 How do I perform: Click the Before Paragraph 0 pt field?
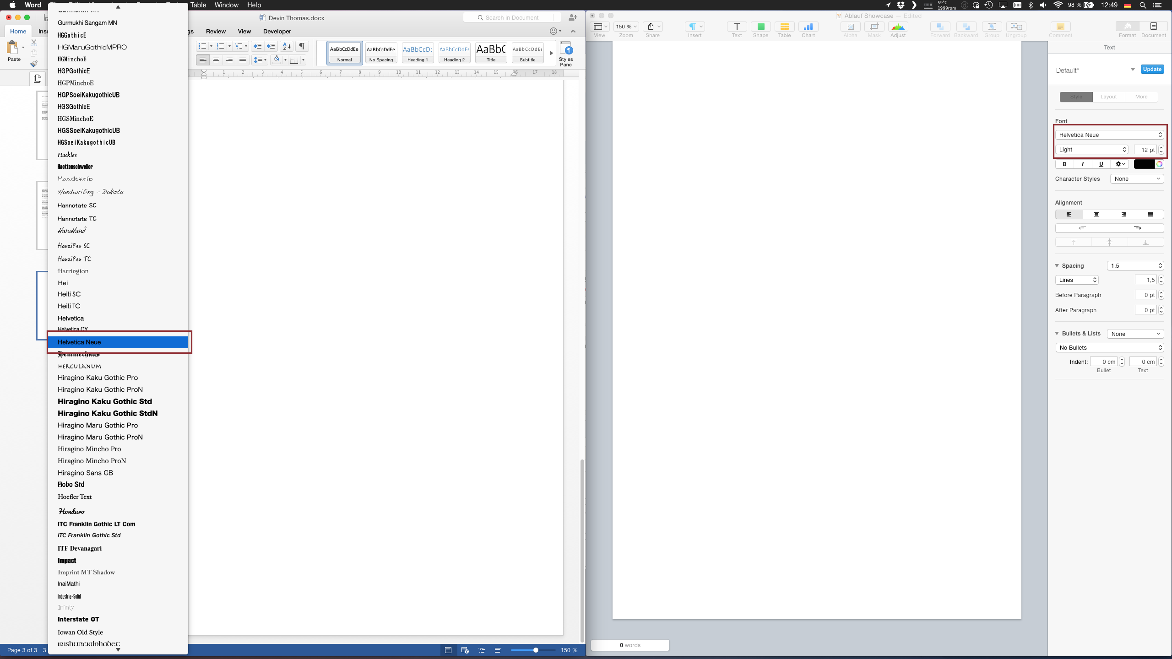point(1145,295)
